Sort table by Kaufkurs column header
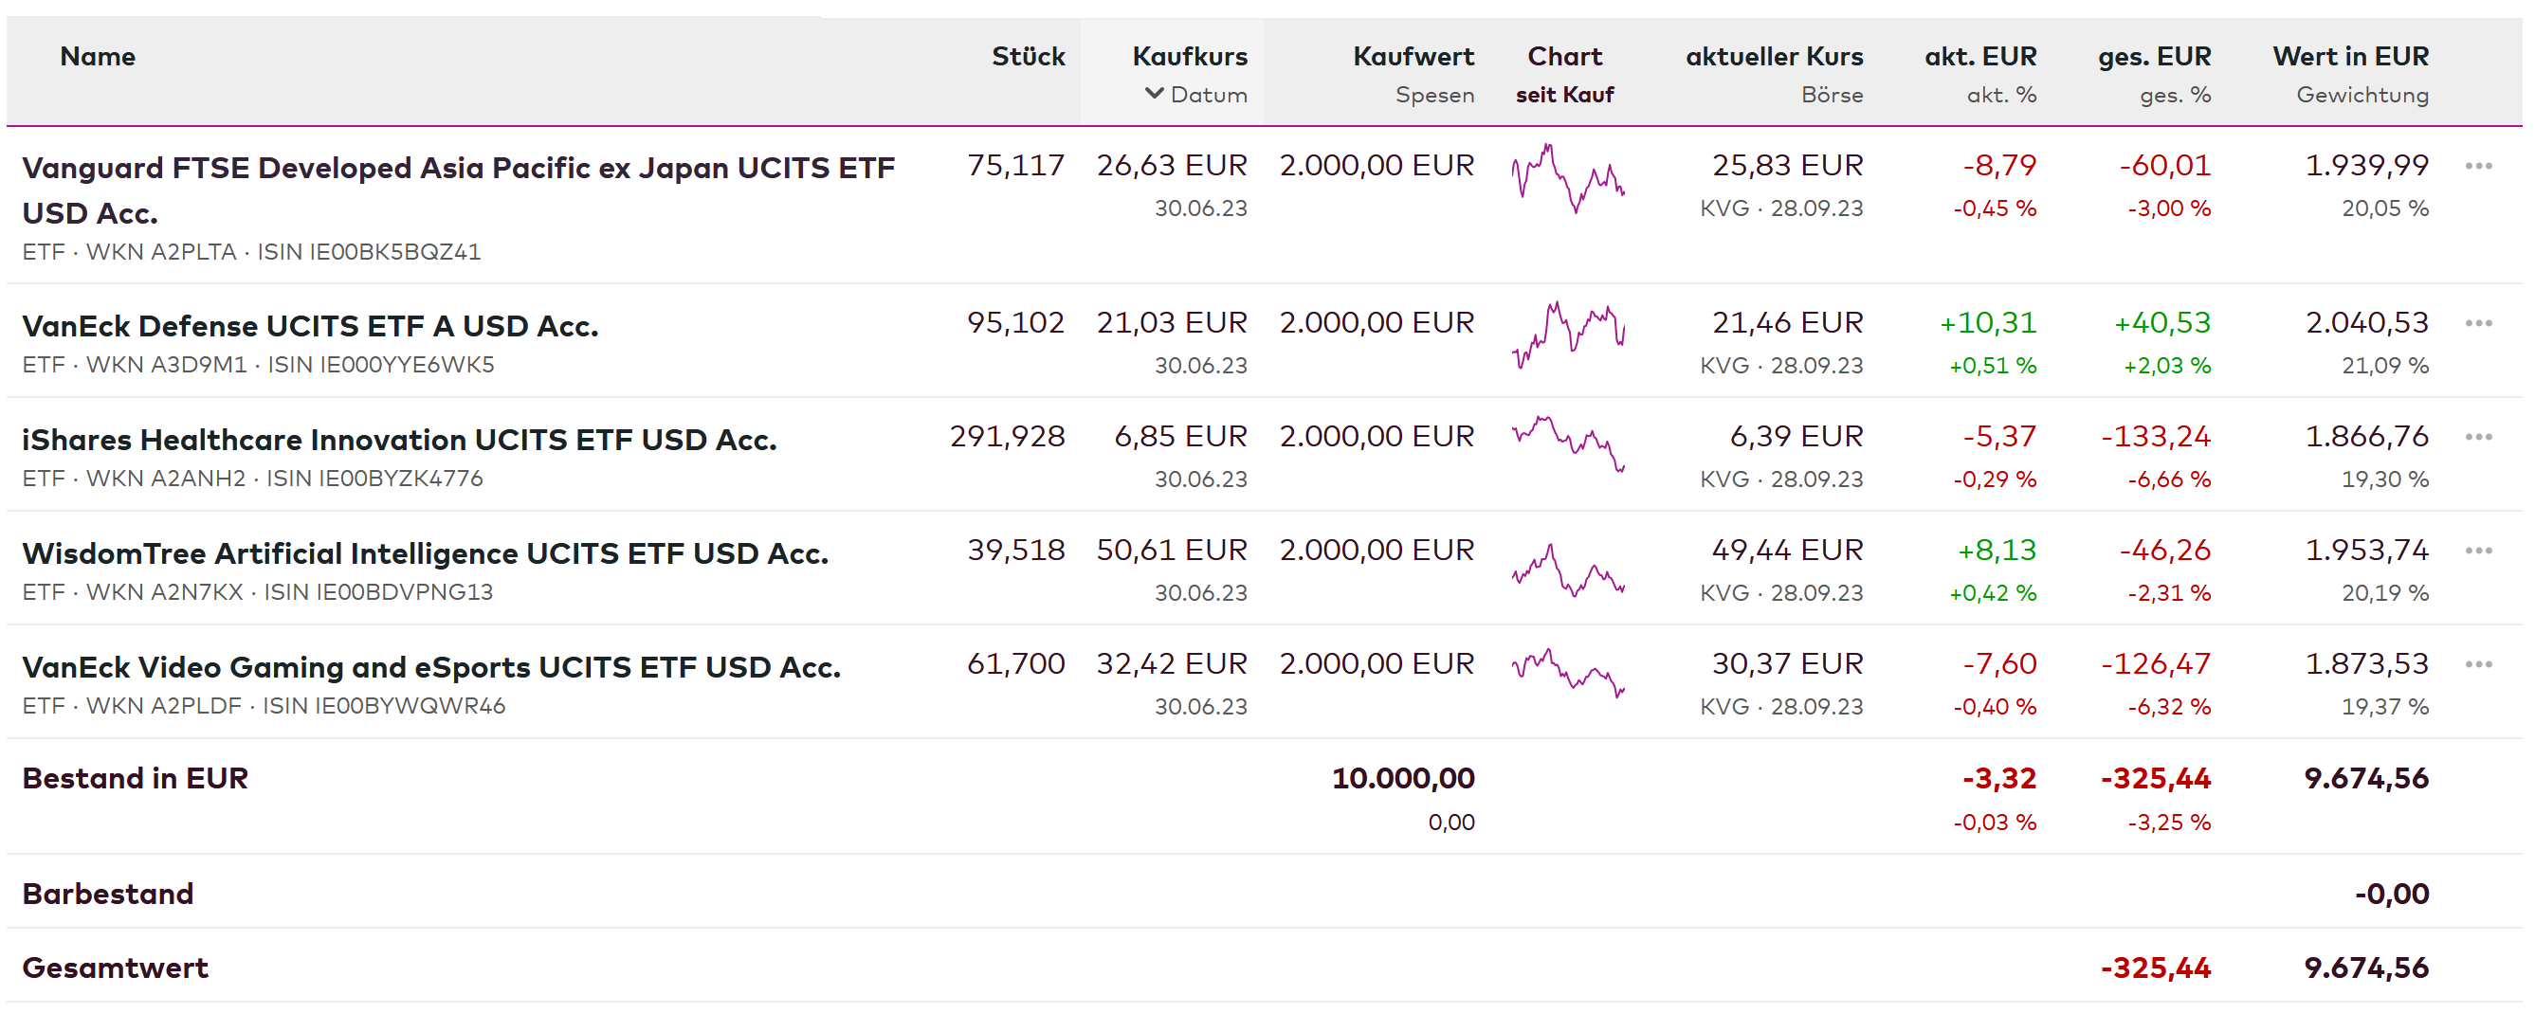The width and height of the screenshot is (2535, 1013). pos(1189,56)
